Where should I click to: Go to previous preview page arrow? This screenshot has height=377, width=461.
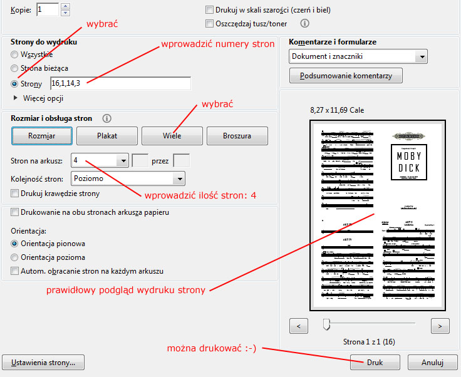299,326
